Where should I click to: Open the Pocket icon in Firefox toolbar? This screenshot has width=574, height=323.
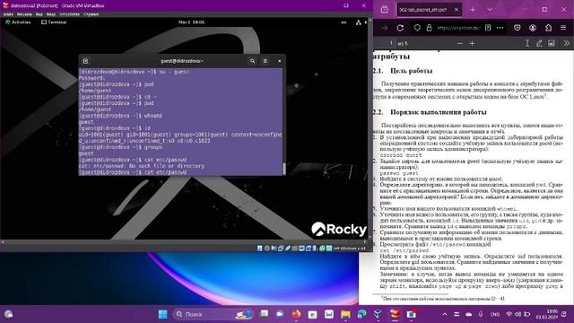pos(517,28)
